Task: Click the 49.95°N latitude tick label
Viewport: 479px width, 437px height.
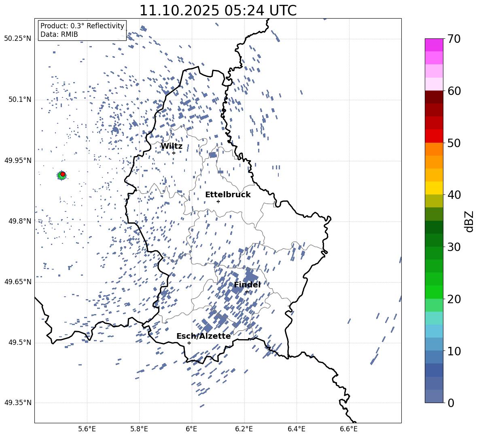Action: [18, 160]
